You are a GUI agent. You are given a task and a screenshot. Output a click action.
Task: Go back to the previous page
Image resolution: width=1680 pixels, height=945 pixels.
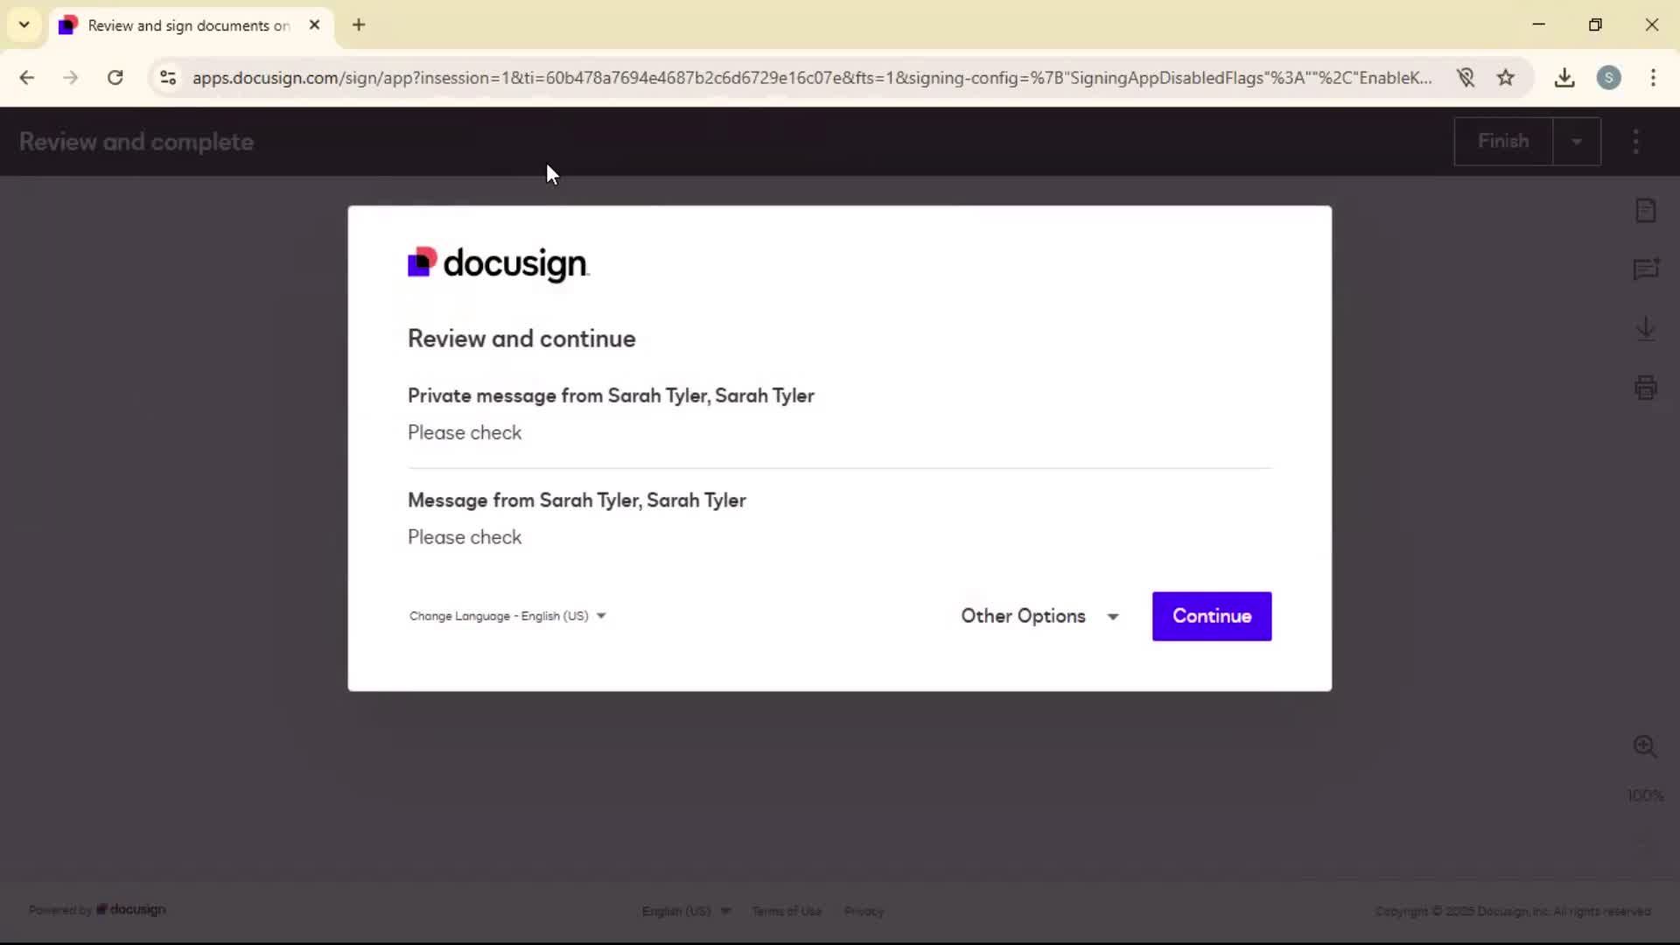point(27,78)
